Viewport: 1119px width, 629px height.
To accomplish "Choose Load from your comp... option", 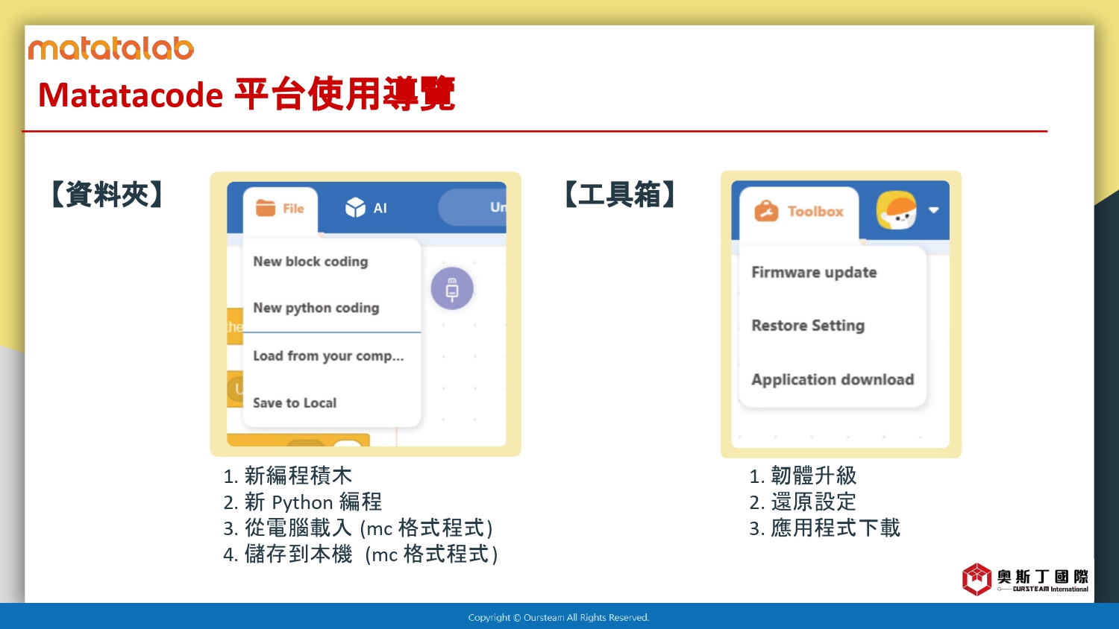I will [328, 356].
